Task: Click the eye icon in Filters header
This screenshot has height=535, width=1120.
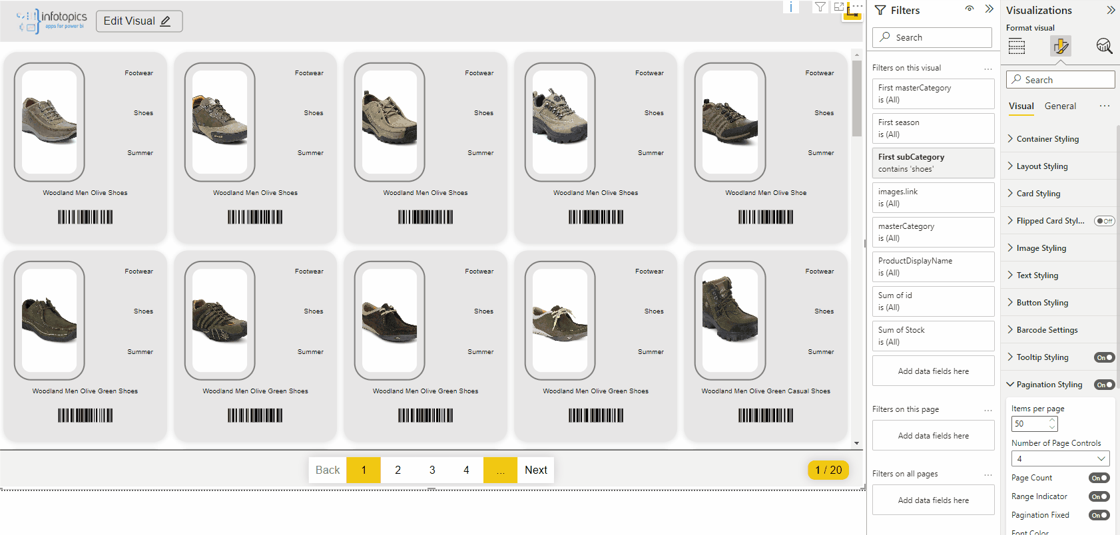Action: coord(970,9)
